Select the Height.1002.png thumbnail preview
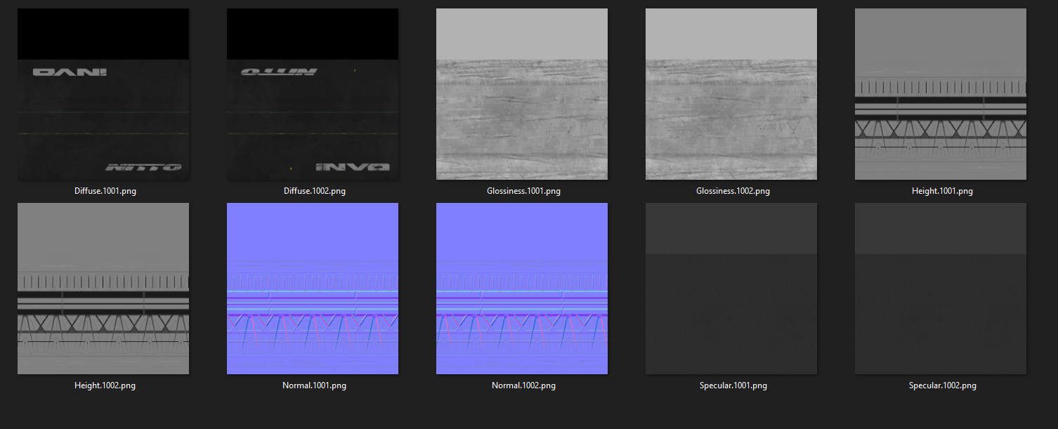 tap(103, 289)
